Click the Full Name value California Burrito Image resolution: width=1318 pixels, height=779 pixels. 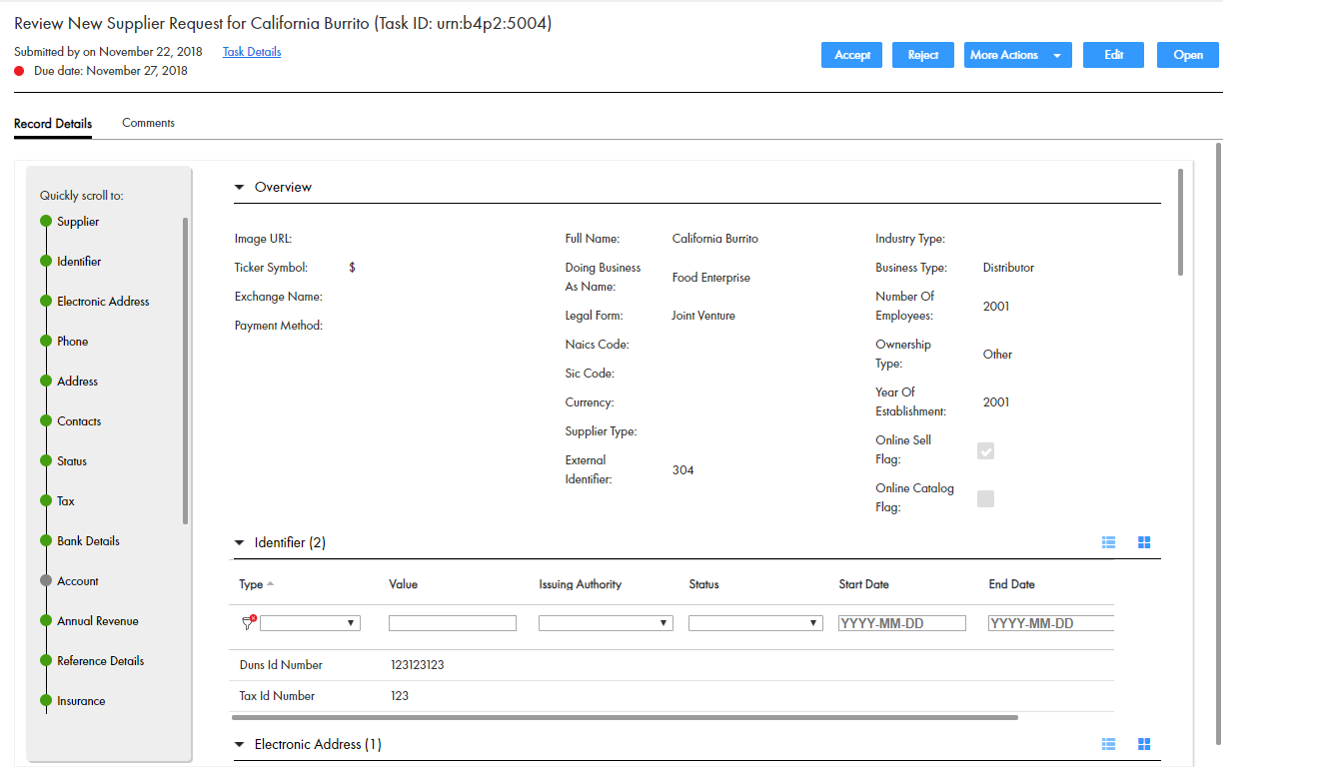(715, 239)
